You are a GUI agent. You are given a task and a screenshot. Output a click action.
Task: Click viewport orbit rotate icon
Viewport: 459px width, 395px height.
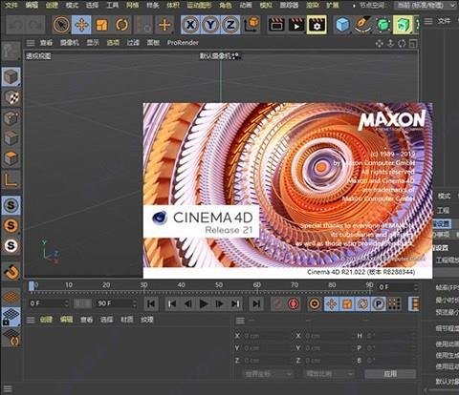click(x=402, y=43)
